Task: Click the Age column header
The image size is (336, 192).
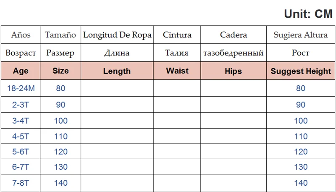Action: [21, 71]
